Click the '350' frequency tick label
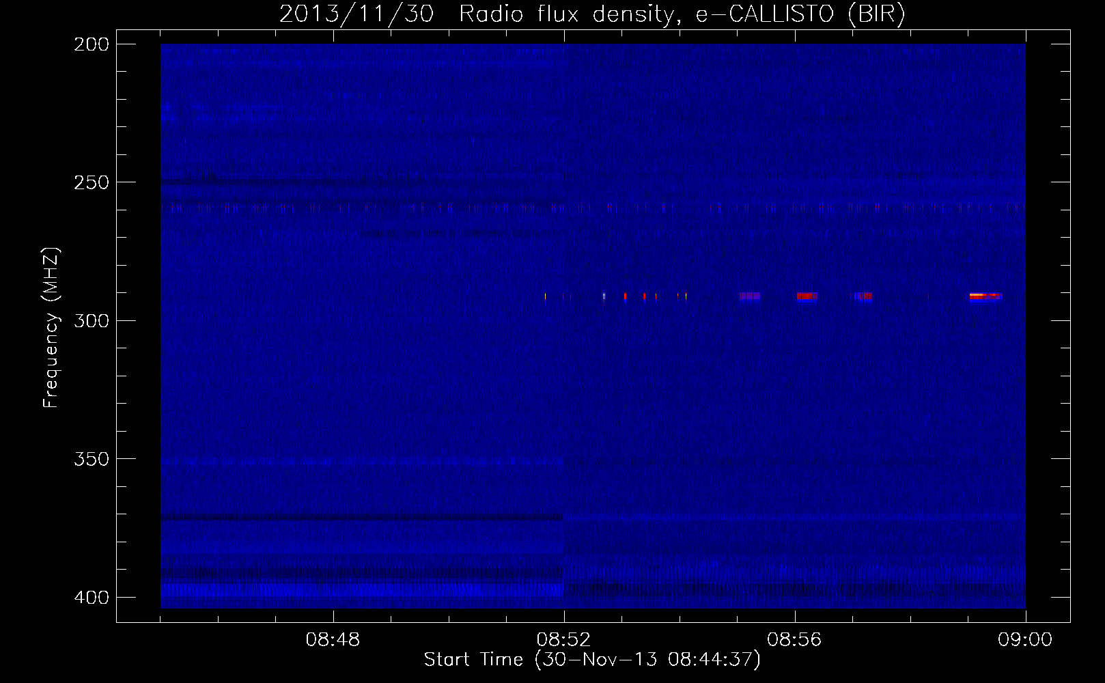This screenshot has width=1105, height=683. tap(91, 459)
